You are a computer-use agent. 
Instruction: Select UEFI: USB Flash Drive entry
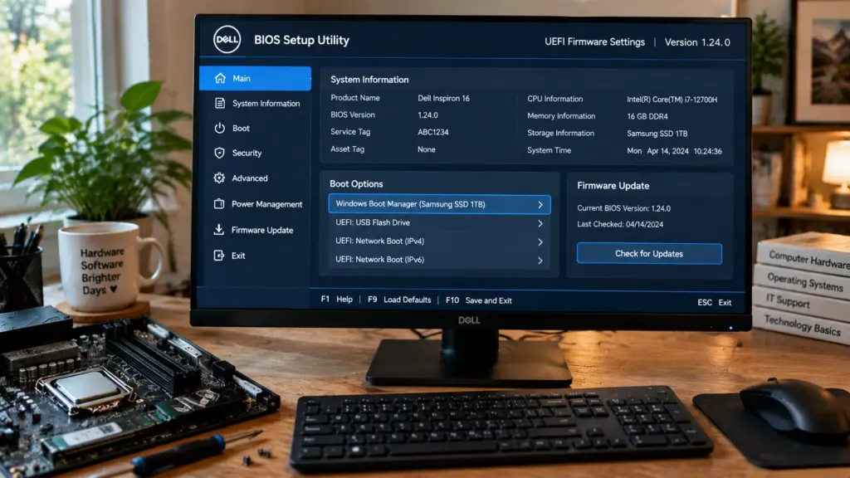pyautogui.click(x=440, y=222)
